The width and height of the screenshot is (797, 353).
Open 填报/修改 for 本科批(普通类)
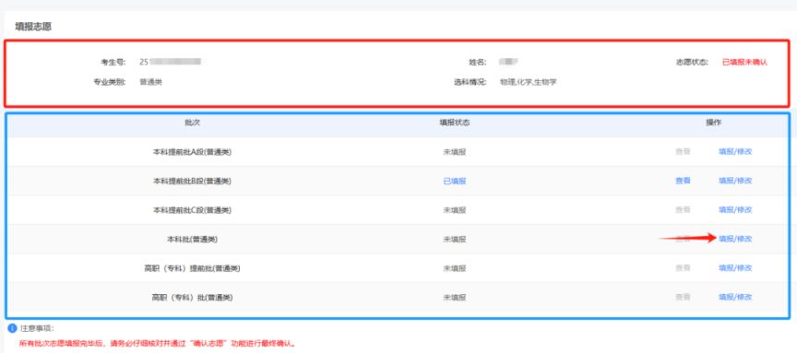[735, 239]
